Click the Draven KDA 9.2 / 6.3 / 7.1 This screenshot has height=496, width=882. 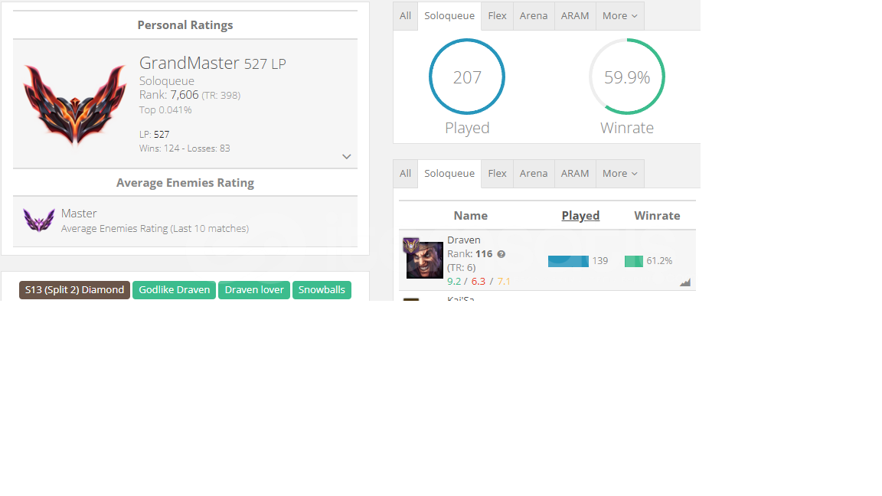[479, 281]
